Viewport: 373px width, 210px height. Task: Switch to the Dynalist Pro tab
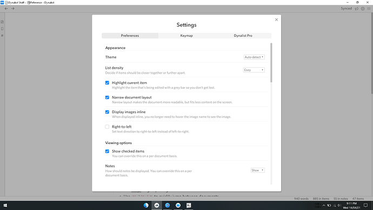[x=243, y=36]
